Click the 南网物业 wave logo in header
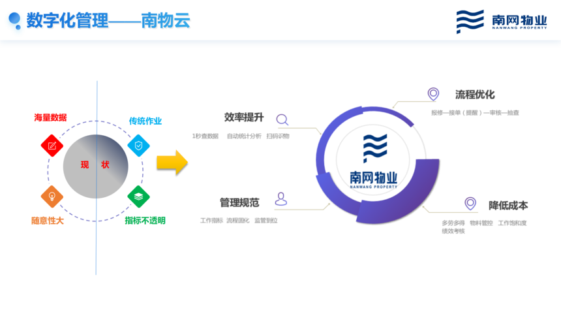561x316 pixels. point(470,22)
